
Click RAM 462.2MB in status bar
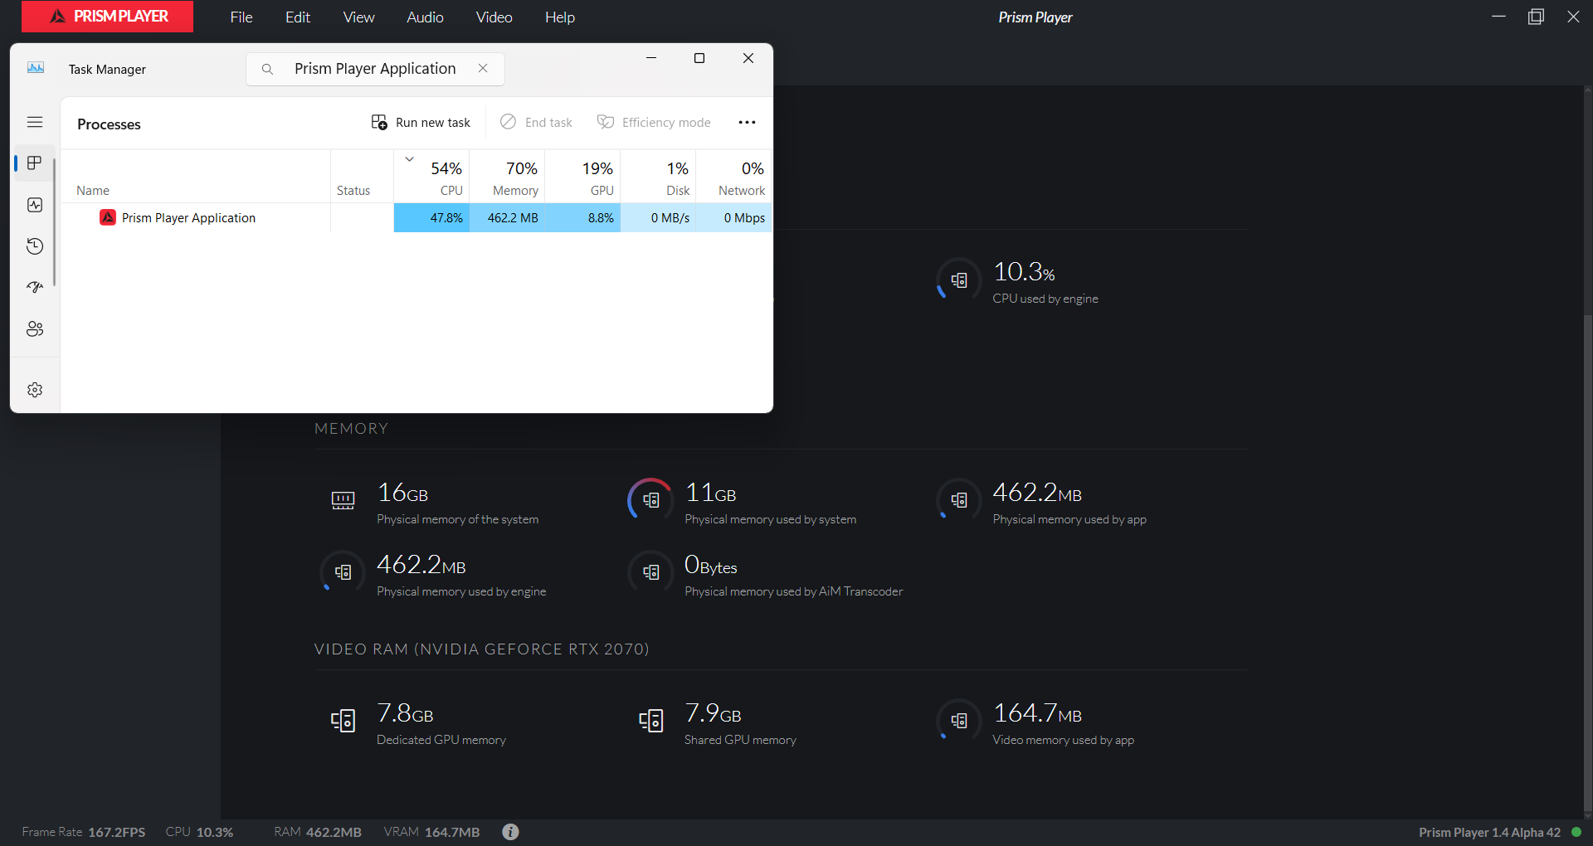318,832
